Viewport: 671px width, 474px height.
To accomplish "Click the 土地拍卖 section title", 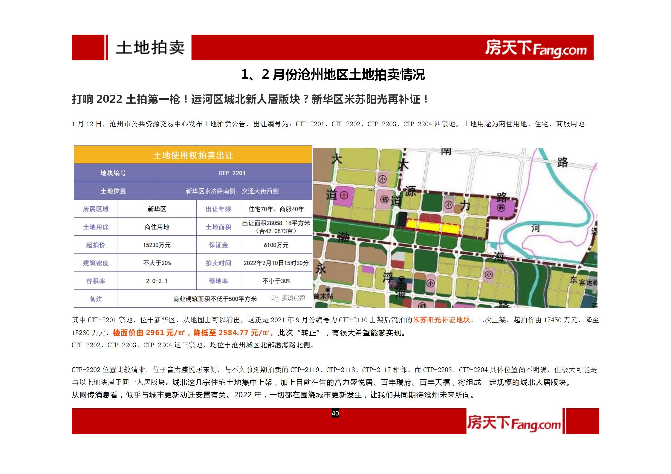I will pos(150,48).
